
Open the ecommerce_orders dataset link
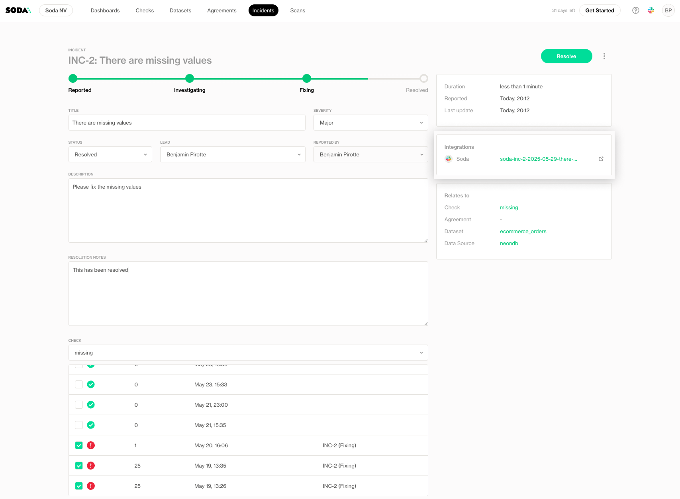pyautogui.click(x=523, y=231)
